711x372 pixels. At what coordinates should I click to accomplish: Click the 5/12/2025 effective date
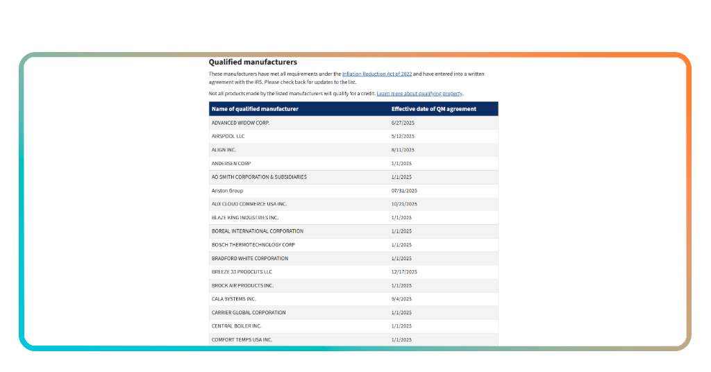pyautogui.click(x=403, y=137)
